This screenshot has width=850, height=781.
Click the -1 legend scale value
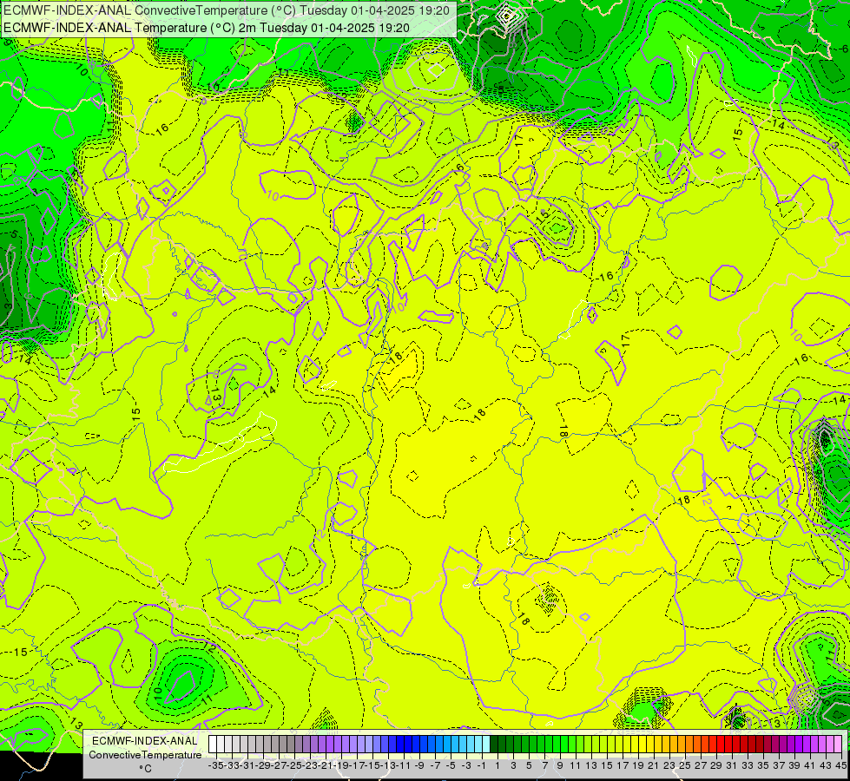click(x=482, y=765)
